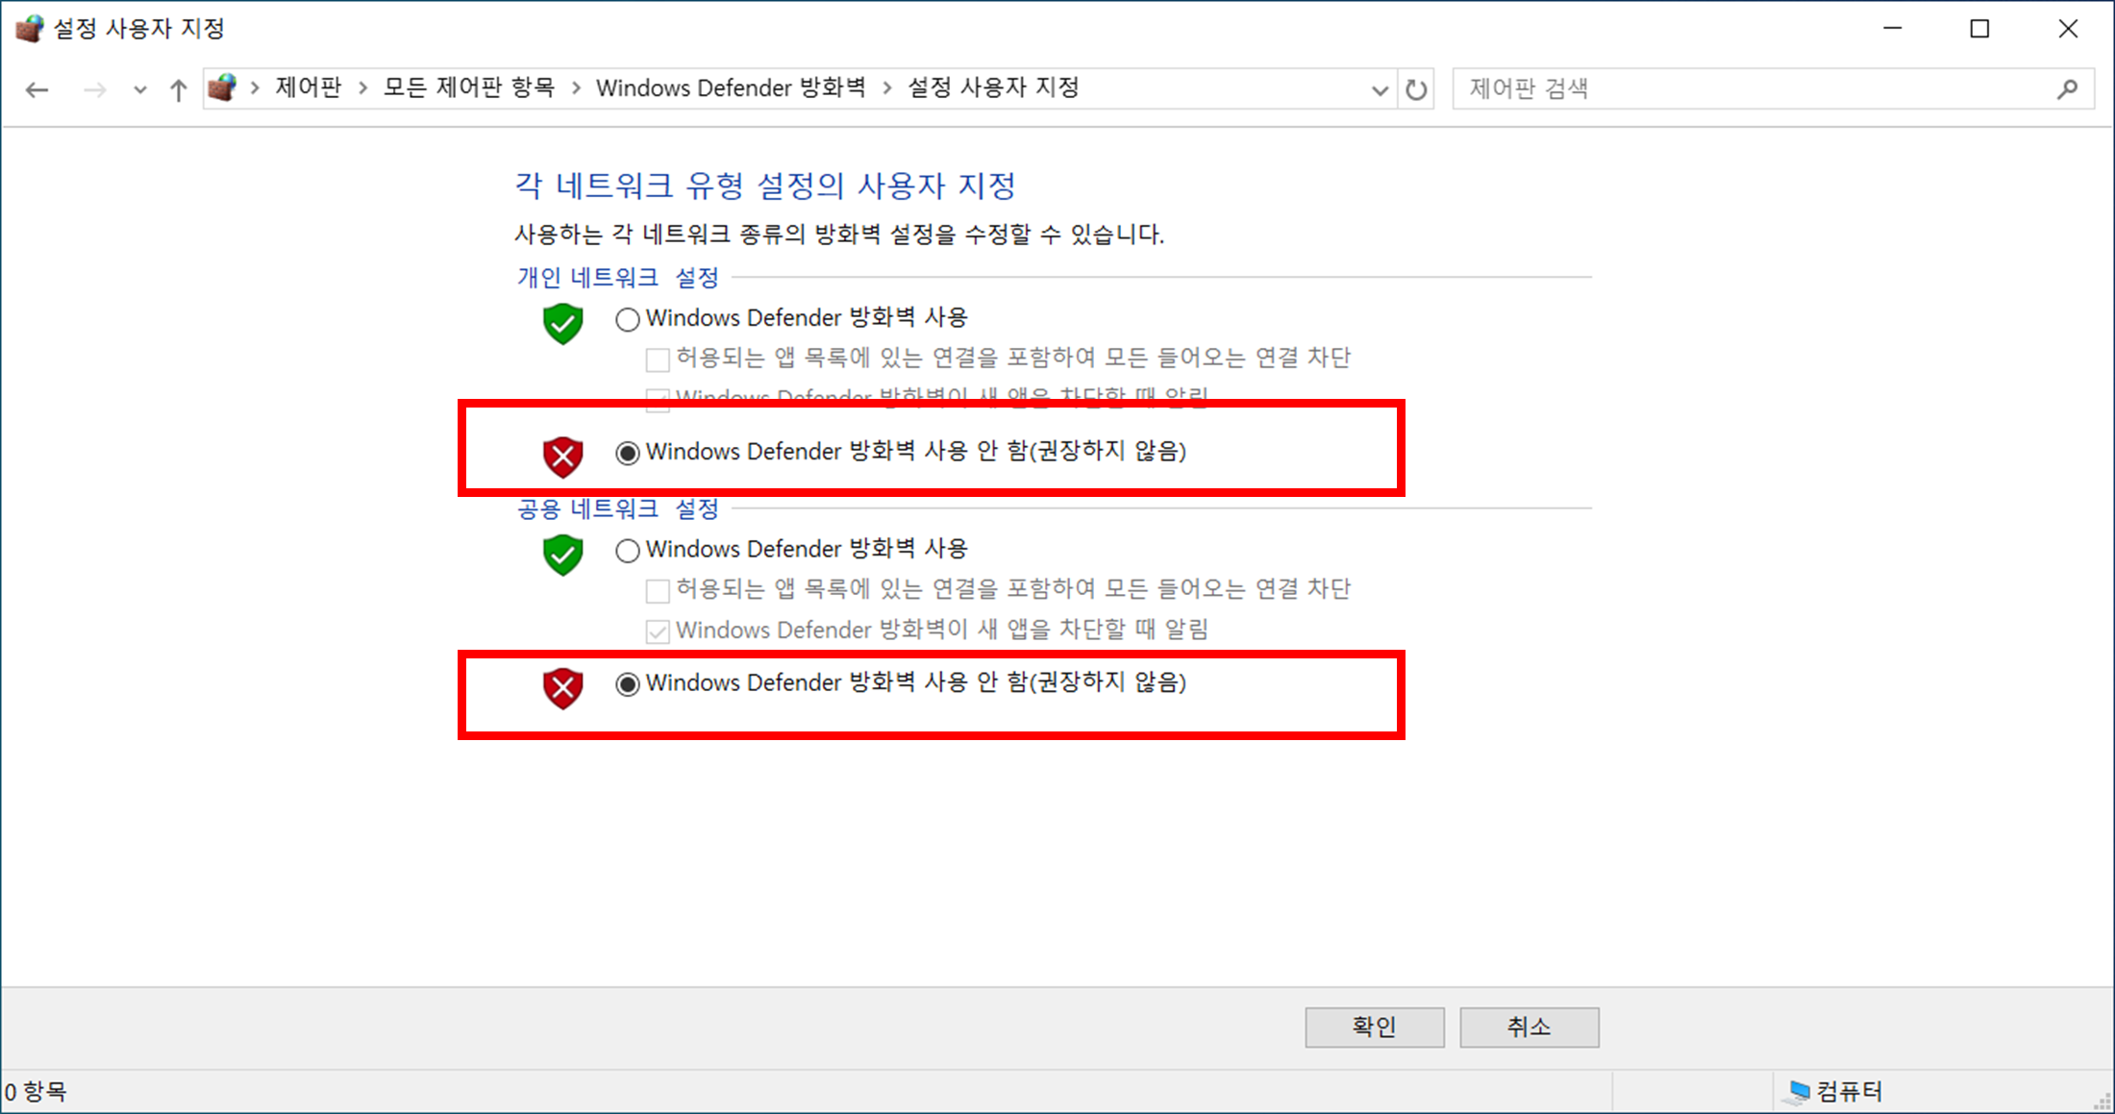Image resolution: width=2115 pixels, height=1114 pixels.
Task: Click the firewall icon in address bar
Action: [222, 88]
